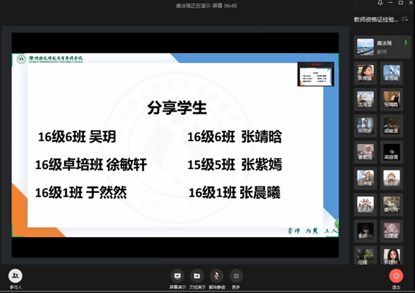Open the participants (参与人) panel
This screenshot has width=415, height=293.
point(15,276)
